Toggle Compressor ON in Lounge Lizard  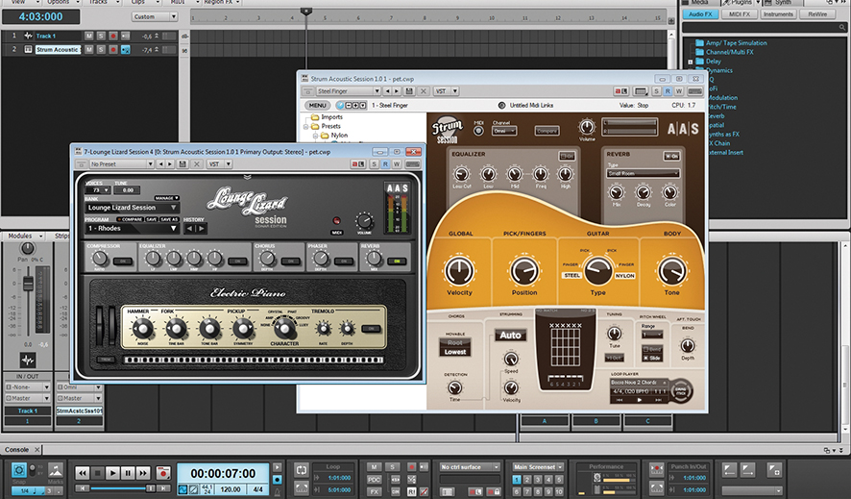click(123, 262)
